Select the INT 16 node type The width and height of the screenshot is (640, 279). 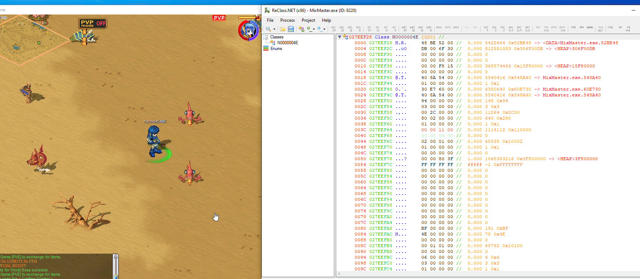(386, 29)
